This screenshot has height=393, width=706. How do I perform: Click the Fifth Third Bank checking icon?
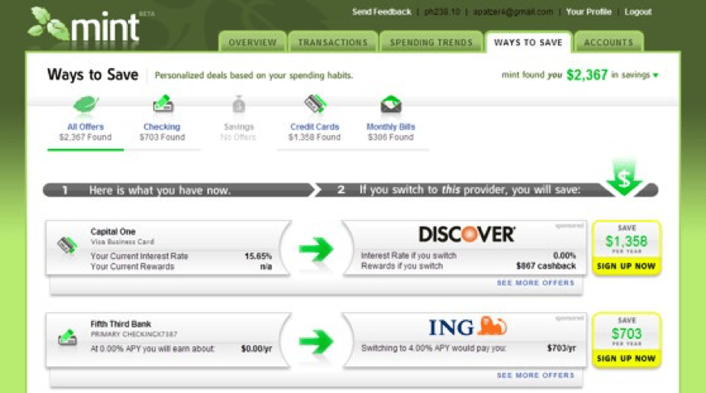67,338
